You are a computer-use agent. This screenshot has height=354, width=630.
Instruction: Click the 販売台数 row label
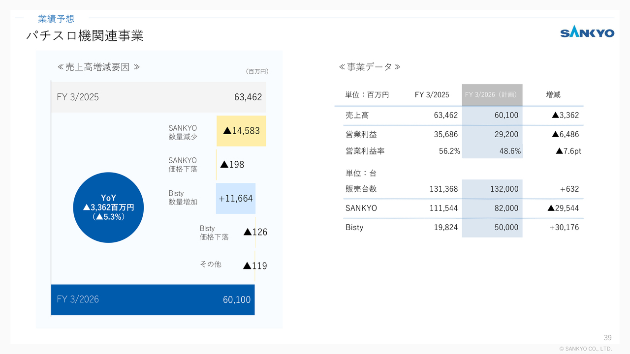(361, 189)
